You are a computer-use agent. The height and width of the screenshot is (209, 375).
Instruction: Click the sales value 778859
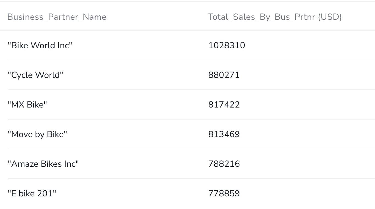224,193
